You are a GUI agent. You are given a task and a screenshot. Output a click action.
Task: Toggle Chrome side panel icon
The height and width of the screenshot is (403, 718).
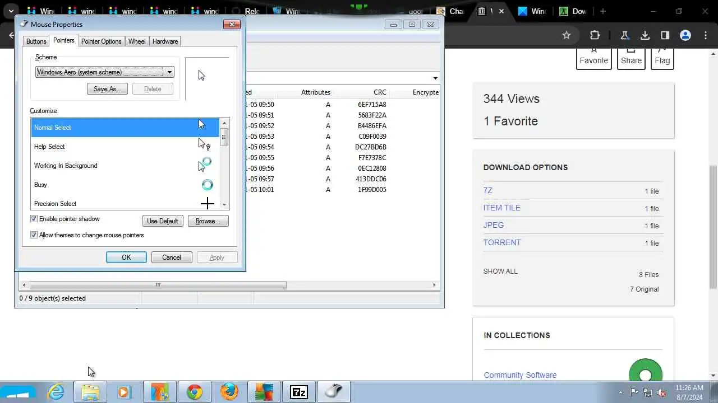[665, 35]
